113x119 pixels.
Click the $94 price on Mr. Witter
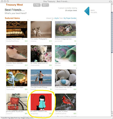(x=51, y=65)
